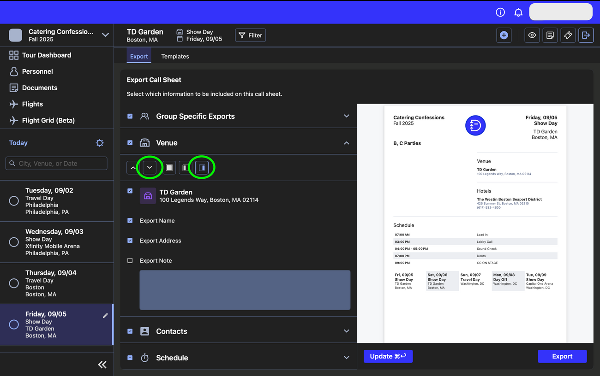The width and height of the screenshot is (600, 376).
Task: Click the export arrow icon in header
Action: point(586,35)
